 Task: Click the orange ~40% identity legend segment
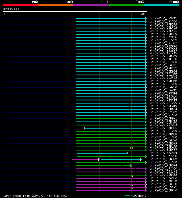tap(56, 5)
